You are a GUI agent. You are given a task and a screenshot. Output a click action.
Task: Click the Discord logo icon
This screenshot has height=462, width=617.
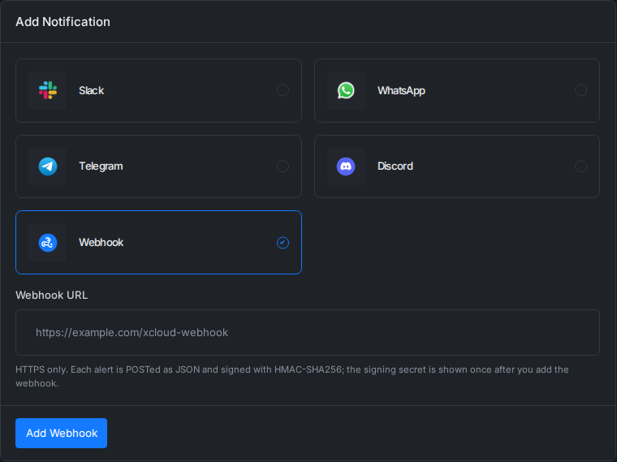pyautogui.click(x=346, y=166)
